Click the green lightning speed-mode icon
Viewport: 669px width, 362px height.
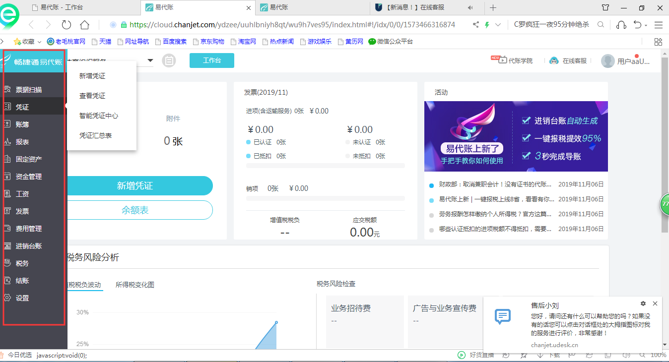tap(487, 24)
